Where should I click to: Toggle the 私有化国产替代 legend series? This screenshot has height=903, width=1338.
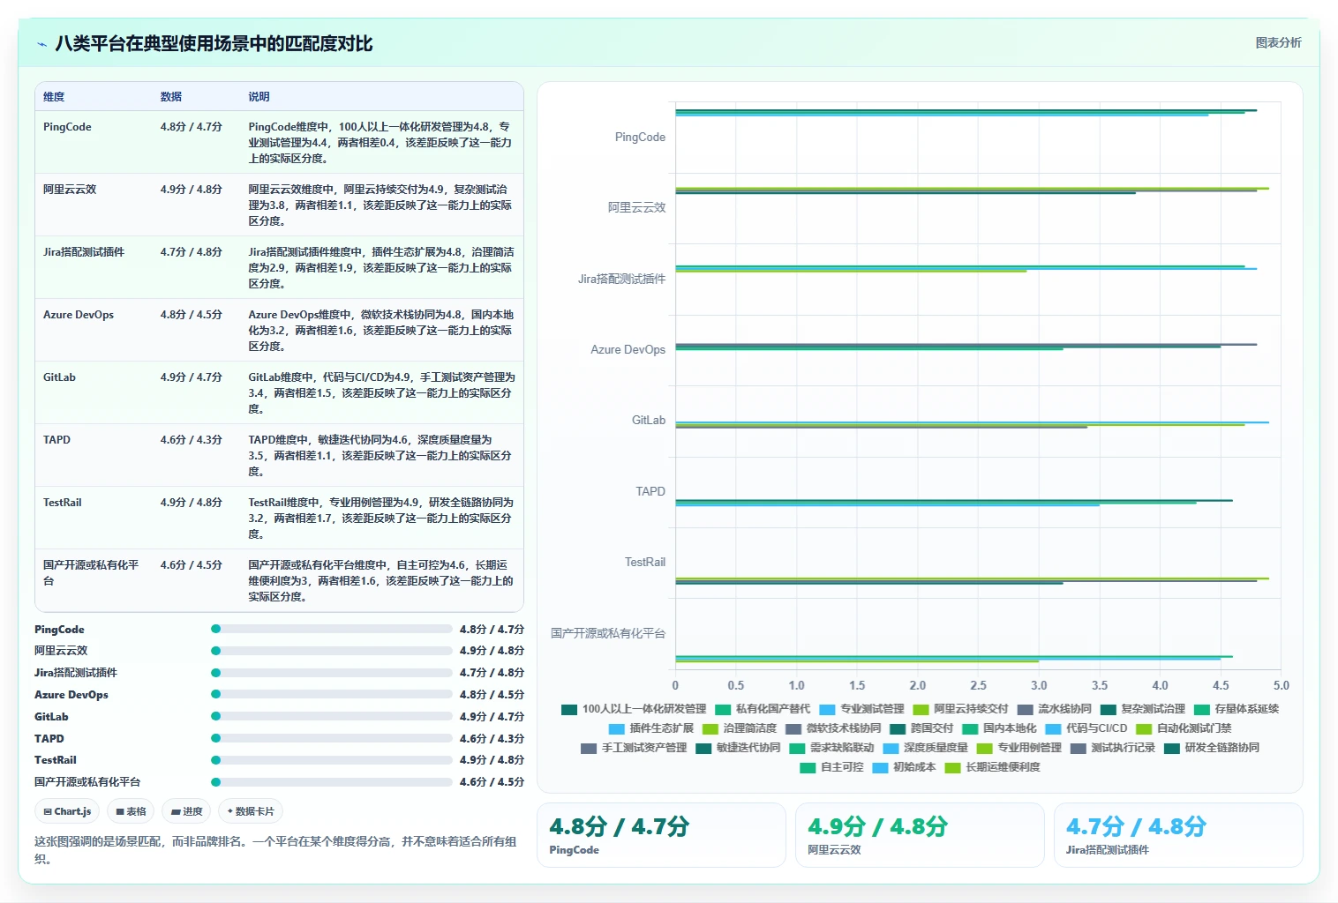point(763,709)
